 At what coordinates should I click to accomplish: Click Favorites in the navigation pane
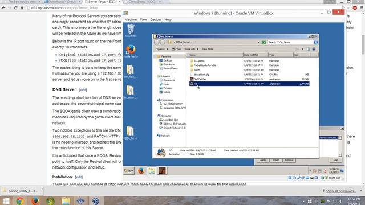(166, 56)
